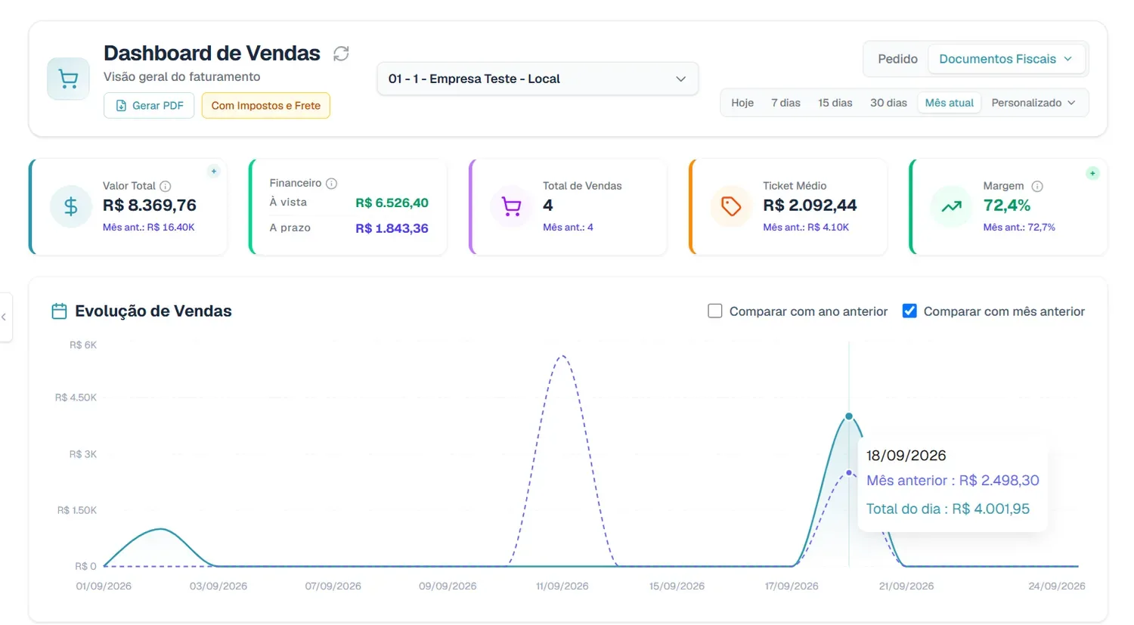Select the 30 dias period tab
Image resolution: width=1134 pixels, height=625 pixels.
click(888, 103)
